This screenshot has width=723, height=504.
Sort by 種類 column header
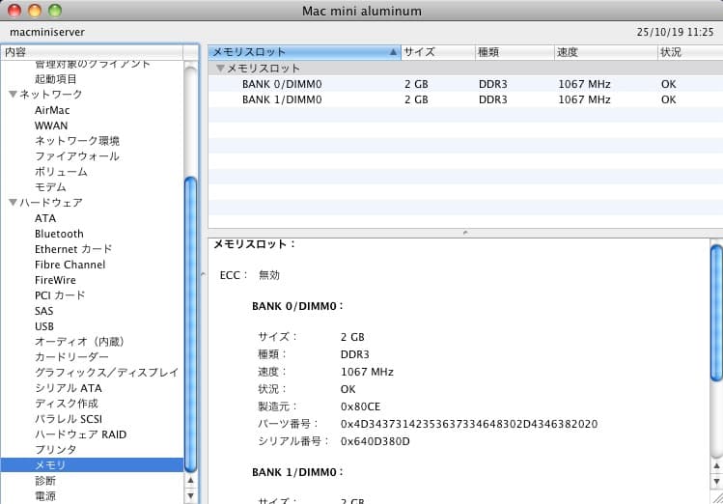point(514,52)
